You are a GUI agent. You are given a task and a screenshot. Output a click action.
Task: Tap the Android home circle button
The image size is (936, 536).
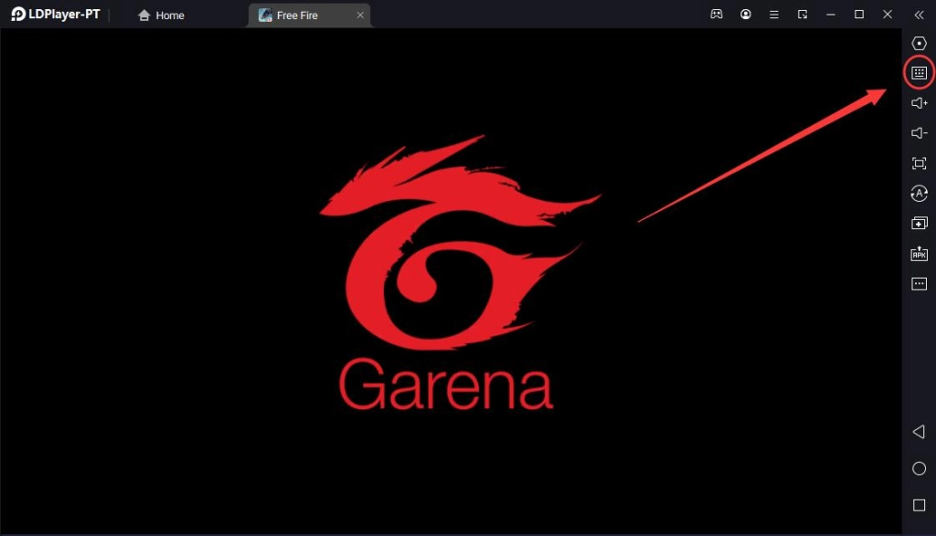(919, 468)
